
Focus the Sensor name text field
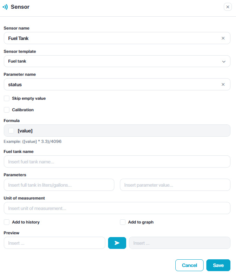(112, 38)
